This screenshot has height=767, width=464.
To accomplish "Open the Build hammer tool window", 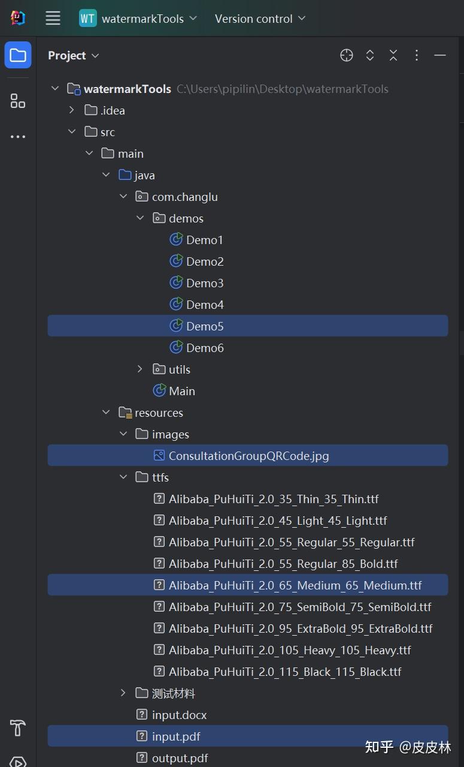I will 18,728.
